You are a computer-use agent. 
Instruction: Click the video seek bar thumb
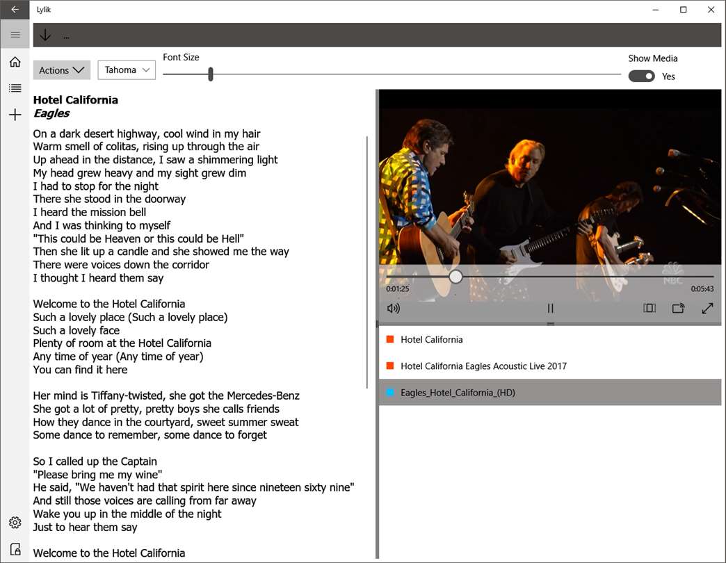pyautogui.click(x=455, y=277)
